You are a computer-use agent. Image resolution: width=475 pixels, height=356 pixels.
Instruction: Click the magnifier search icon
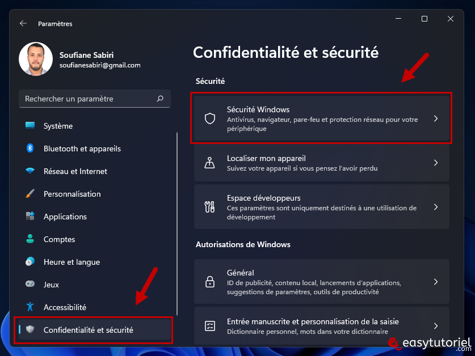[160, 99]
